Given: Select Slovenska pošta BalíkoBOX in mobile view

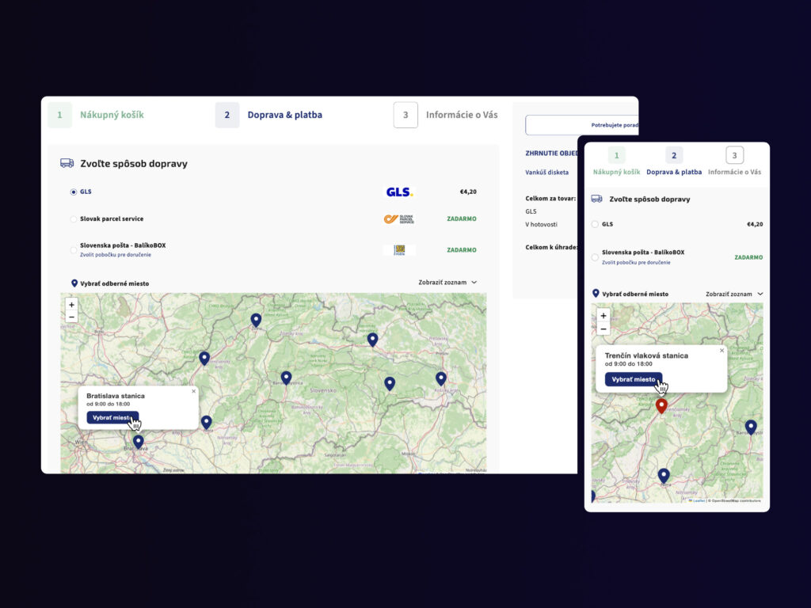Looking at the screenshot, I should (595, 257).
